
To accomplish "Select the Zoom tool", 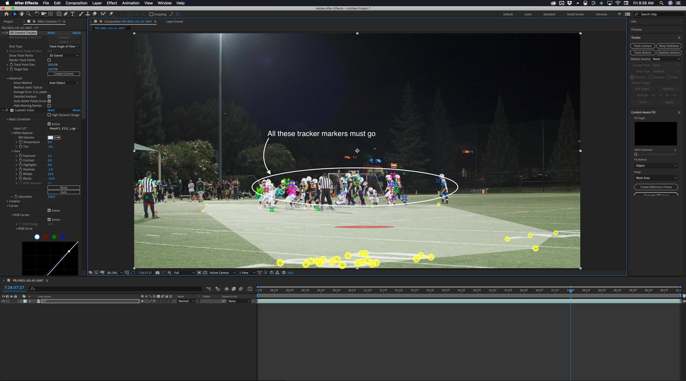I will 28,14.
